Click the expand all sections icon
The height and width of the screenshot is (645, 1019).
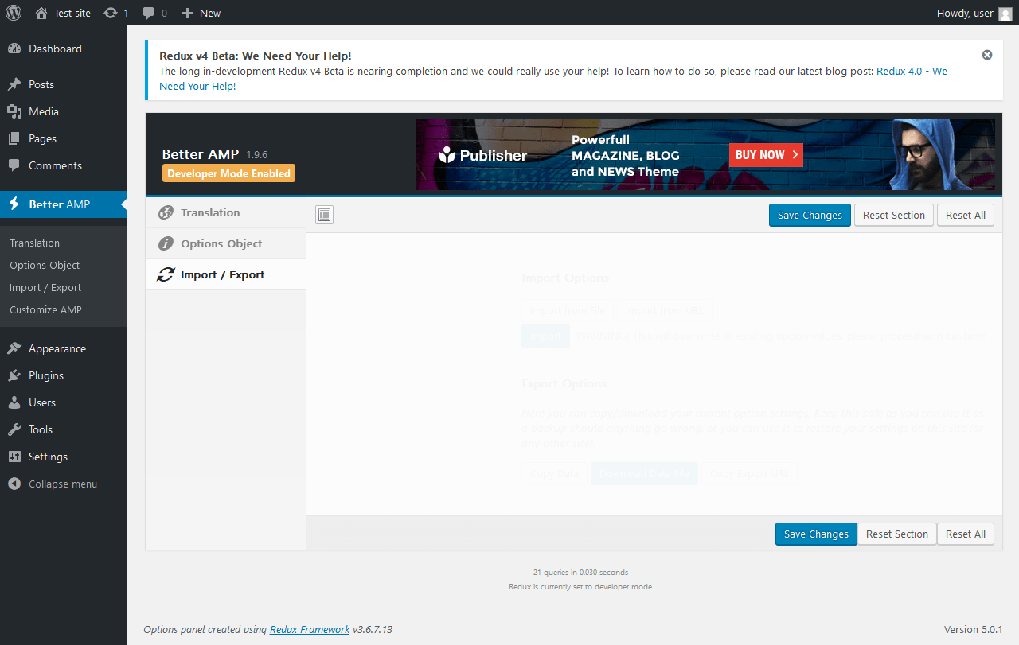(324, 215)
